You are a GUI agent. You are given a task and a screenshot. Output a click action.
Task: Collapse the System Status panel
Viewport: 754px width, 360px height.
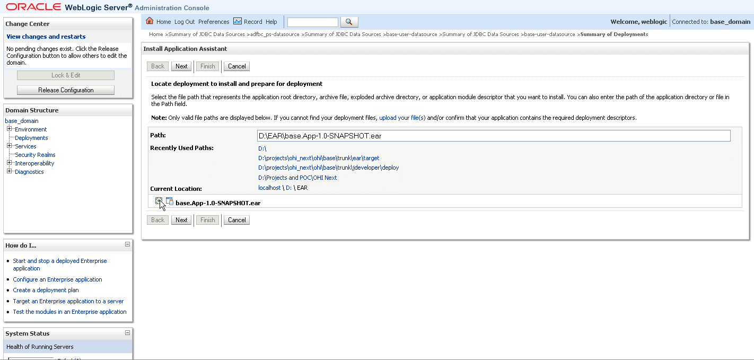pyautogui.click(x=127, y=333)
